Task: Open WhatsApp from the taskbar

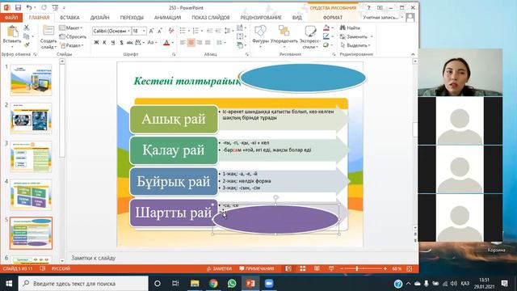Action: (232, 284)
